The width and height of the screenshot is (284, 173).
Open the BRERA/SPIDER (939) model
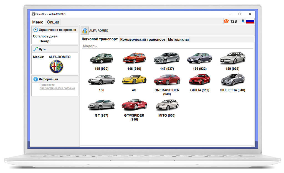pyautogui.click(x=167, y=80)
